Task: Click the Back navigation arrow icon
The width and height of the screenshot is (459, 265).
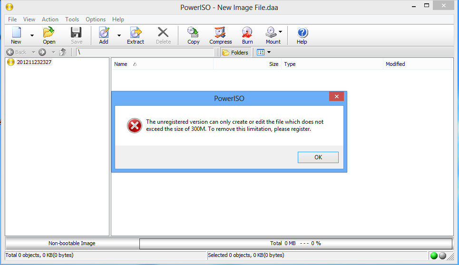Action: tap(10, 52)
